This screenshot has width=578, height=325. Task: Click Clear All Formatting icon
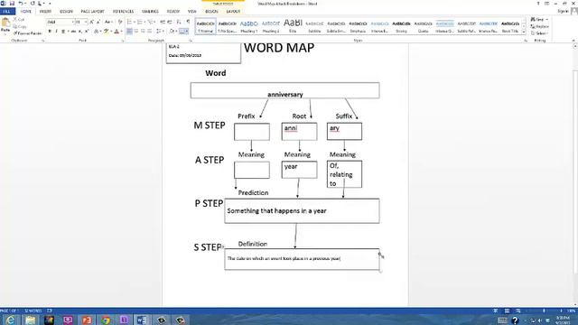[x=120, y=22]
